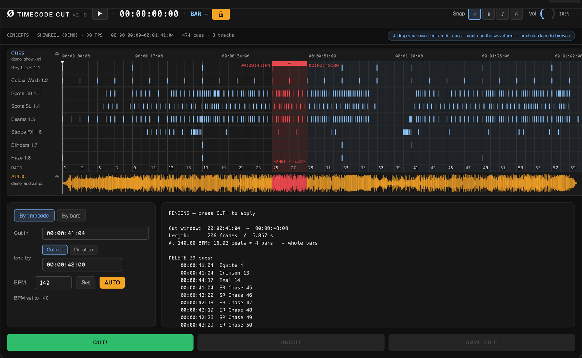Click the UNCUT button
582x358 pixels.
tap(291, 342)
